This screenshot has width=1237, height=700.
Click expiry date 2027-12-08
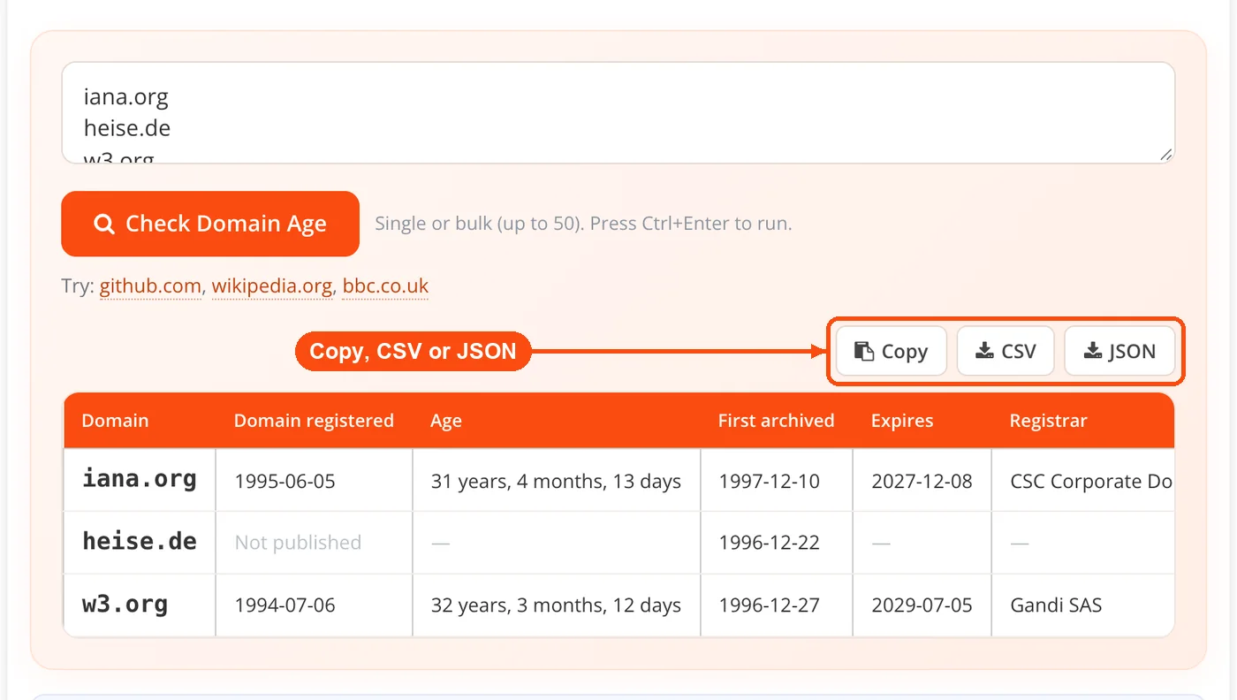tap(922, 482)
